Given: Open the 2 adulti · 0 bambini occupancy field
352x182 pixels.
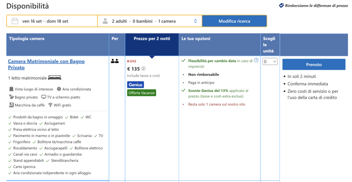Looking at the screenshot, I should [149, 21].
